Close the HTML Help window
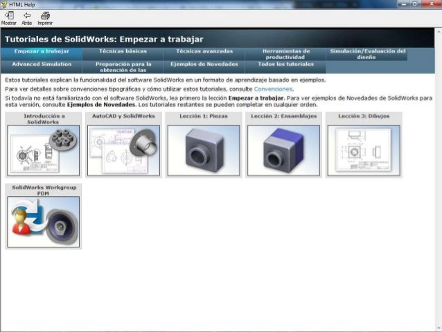 point(432,4)
